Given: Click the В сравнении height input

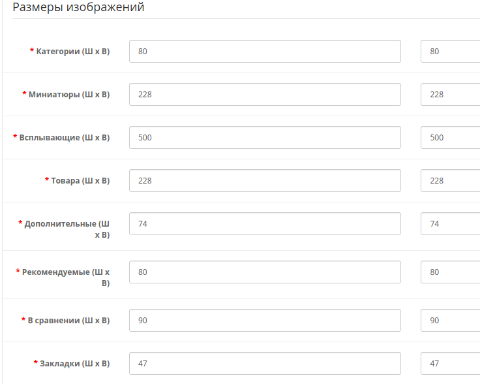Looking at the screenshot, I should (450, 321).
